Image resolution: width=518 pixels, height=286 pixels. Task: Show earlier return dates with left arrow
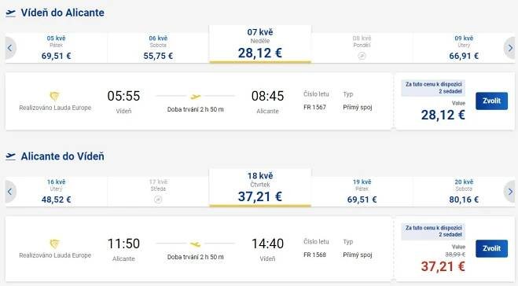click(10, 192)
